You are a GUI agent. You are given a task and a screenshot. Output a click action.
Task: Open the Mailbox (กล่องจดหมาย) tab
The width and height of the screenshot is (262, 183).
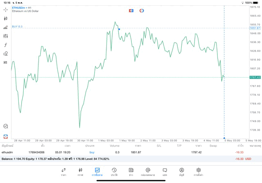148,172
